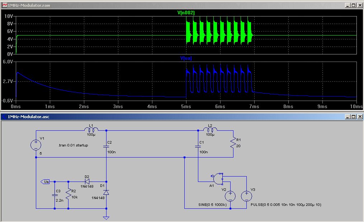Image resolution: width=364 pixels, height=222 pixels.
Task: Select the V1 voltage source symbol
Action: tap(36, 145)
